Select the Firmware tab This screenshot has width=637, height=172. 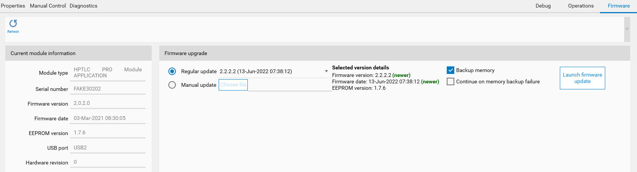[x=618, y=6]
